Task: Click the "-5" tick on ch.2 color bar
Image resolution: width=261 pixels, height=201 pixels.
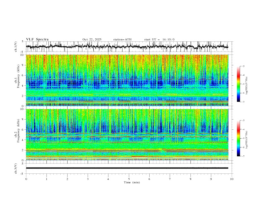Action: pos(243,138)
